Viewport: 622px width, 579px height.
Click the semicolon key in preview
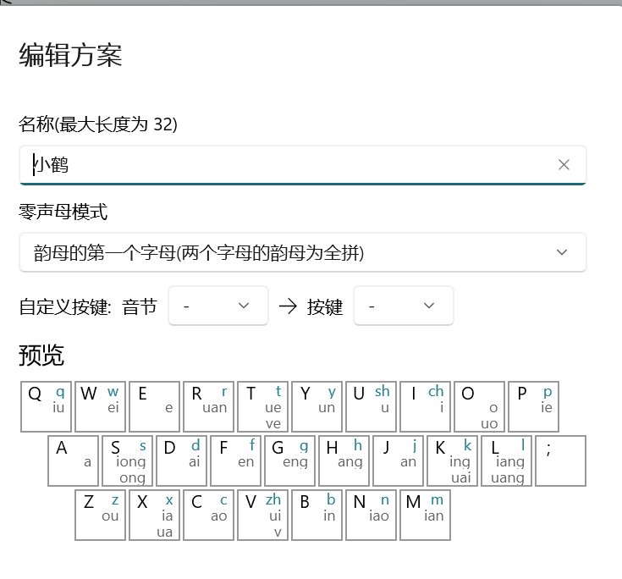click(560, 460)
